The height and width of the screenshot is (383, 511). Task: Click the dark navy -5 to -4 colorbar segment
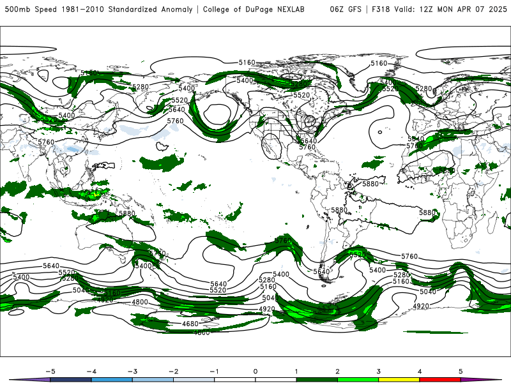(x=71, y=380)
